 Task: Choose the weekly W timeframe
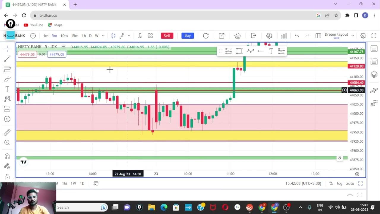pyautogui.click(x=96, y=36)
